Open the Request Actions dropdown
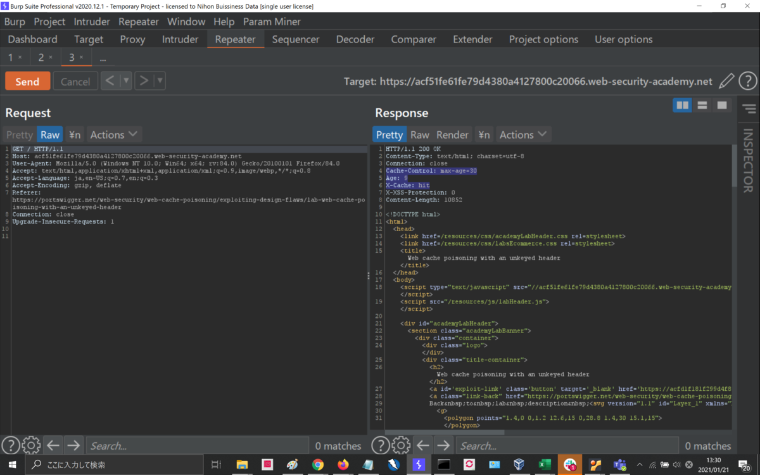The width and height of the screenshot is (760, 475). tap(113, 134)
